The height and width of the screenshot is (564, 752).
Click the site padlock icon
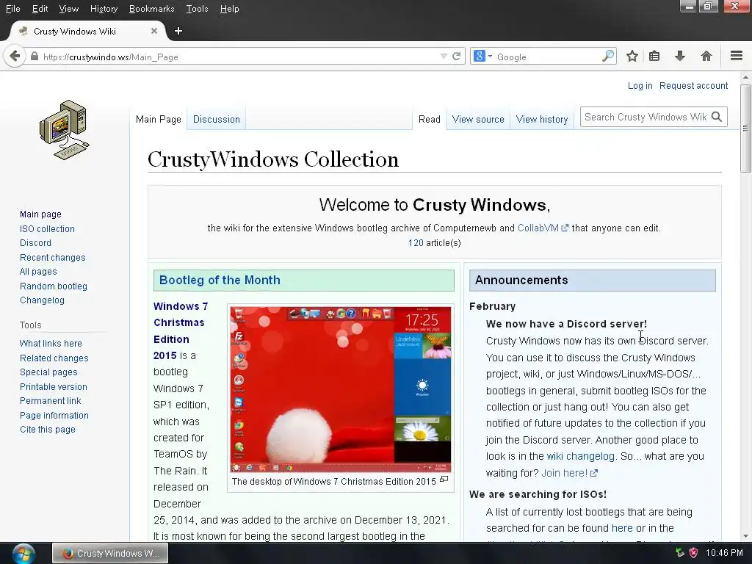coord(34,57)
